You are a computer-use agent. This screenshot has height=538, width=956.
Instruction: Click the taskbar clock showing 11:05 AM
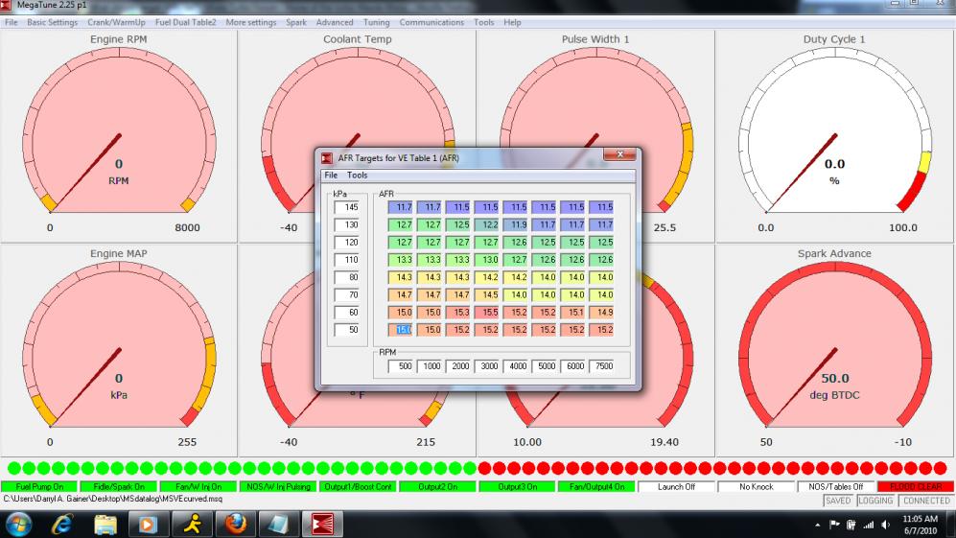coord(920,525)
